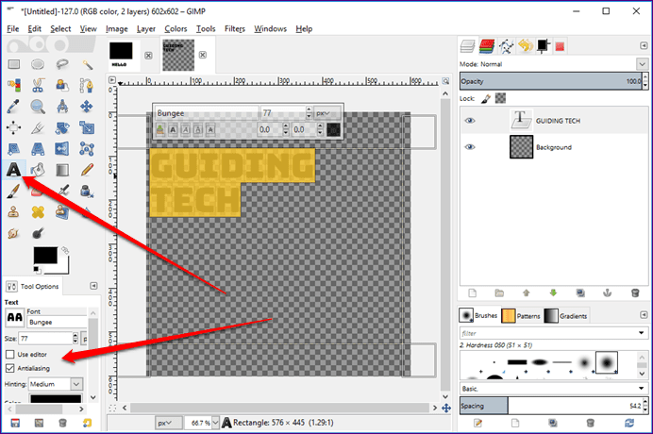Choose the Perspective tool

pyautogui.click(x=38, y=149)
